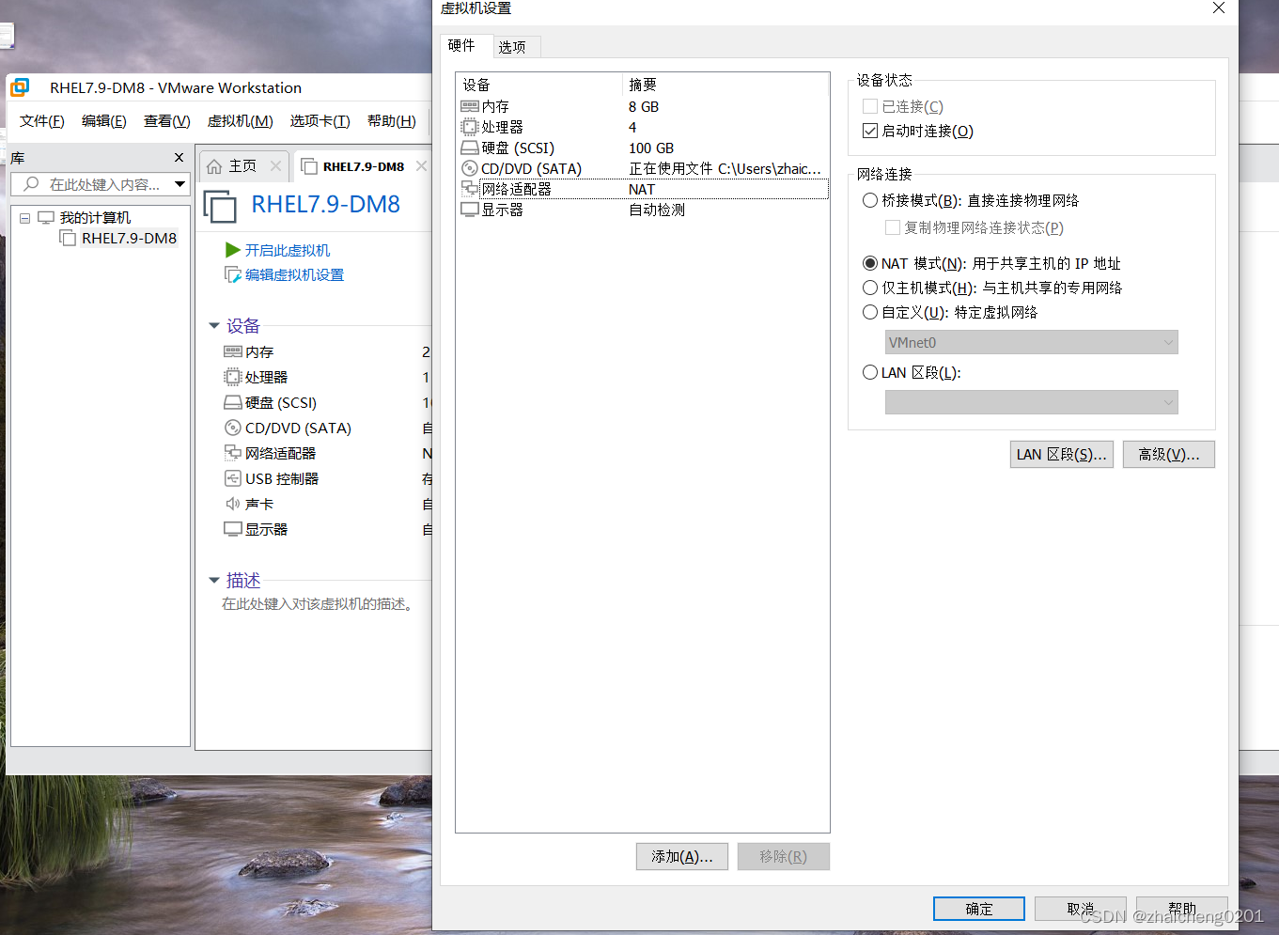Click the sound card speaker icon in the main window

(x=233, y=504)
